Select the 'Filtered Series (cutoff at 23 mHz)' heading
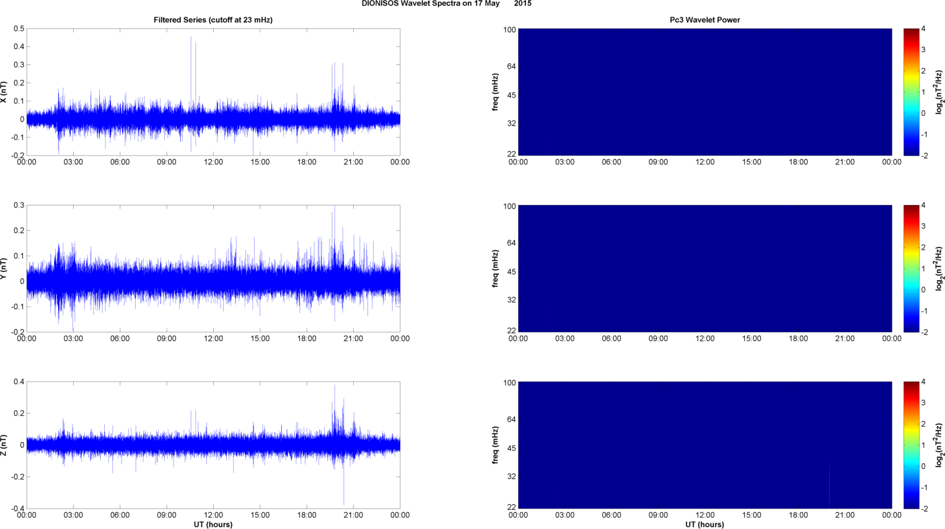The height and width of the screenshot is (529, 945). coord(213,20)
